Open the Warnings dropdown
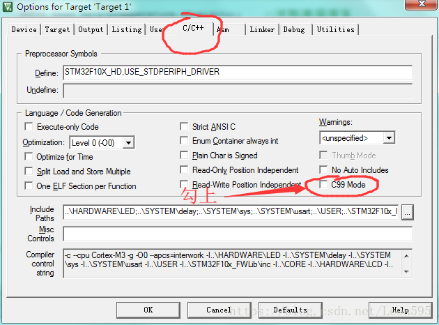This screenshot has height=325, width=439. pyautogui.click(x=389, y=138)
